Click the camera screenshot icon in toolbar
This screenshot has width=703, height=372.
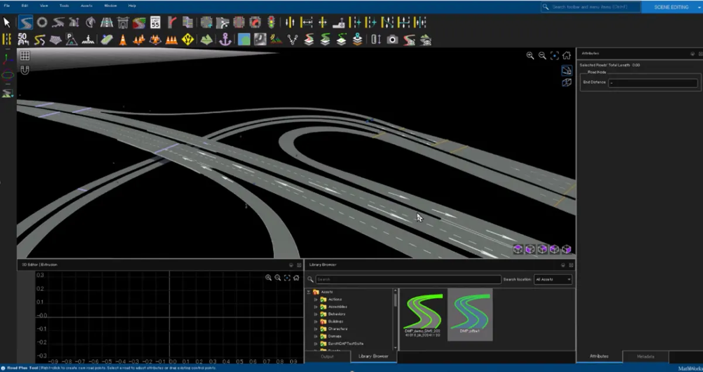coord(393,39)
